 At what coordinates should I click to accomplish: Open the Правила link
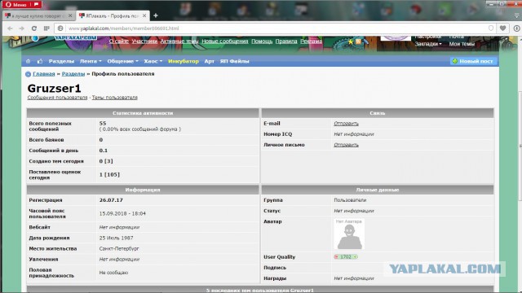tap(286, 42)
